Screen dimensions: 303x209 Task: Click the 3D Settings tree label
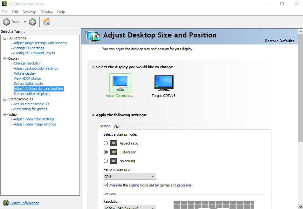point(17,38)
